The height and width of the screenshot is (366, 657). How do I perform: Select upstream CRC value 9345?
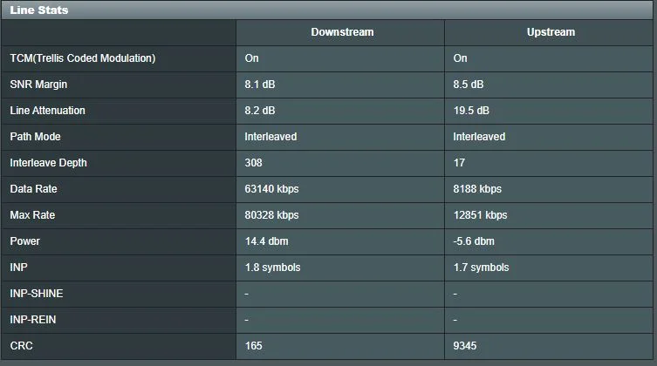465,346
